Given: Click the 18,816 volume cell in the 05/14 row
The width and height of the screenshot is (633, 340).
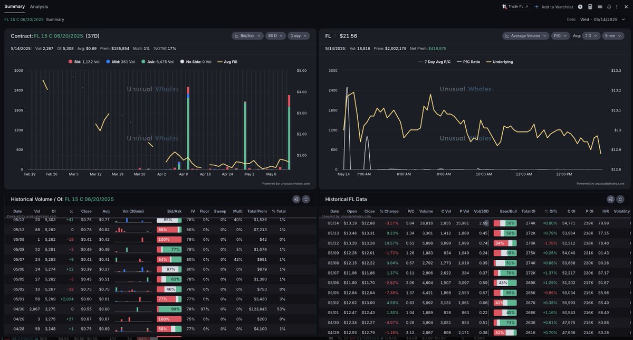Looking at the screenshot, I should [426, 223].
